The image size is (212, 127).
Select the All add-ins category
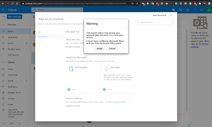[x=39, y=32]
